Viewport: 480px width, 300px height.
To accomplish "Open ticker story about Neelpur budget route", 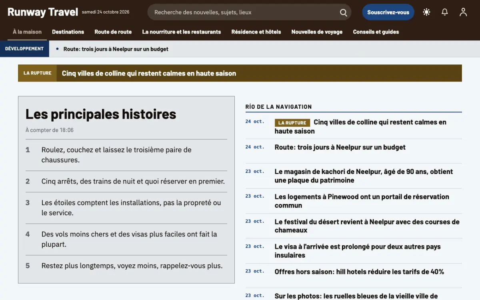I will tap(116, 49).
